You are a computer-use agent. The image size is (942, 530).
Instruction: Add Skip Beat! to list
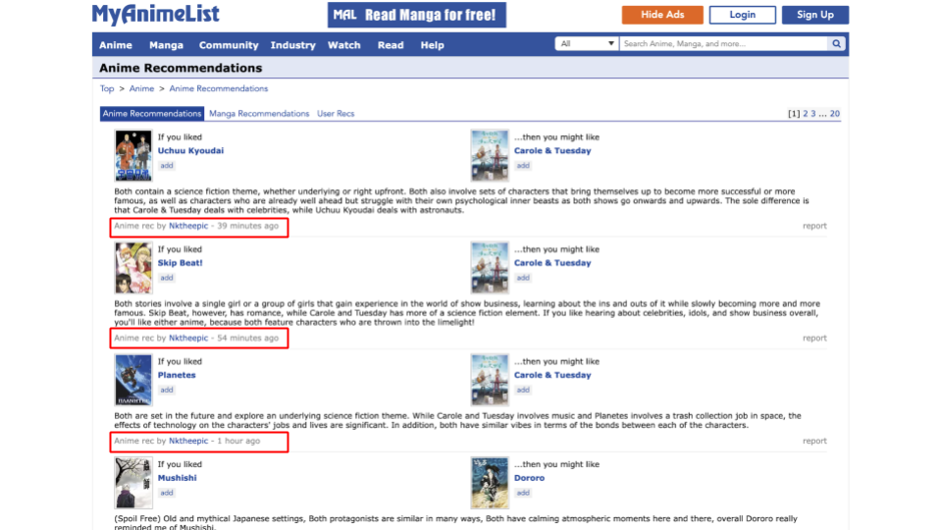coord(167,278)
